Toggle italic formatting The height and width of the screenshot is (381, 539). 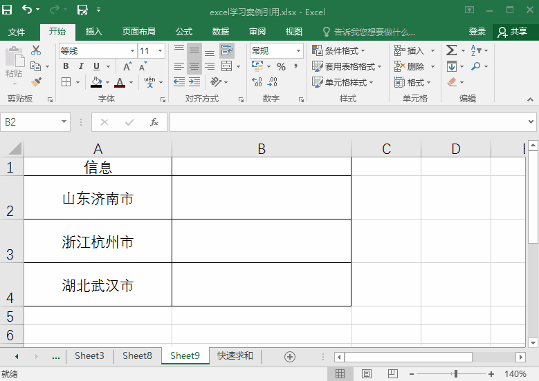[81, 67]
